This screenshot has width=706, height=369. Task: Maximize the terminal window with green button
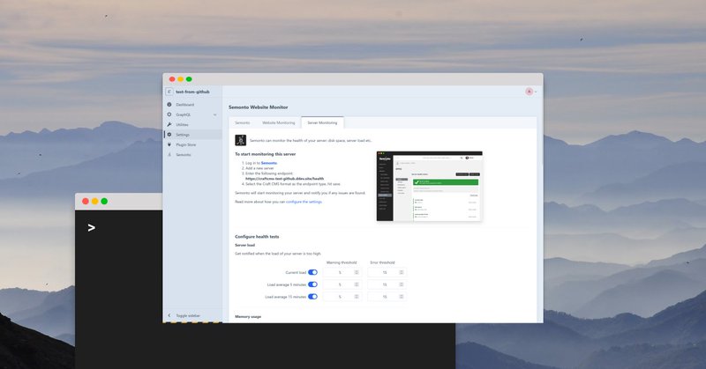pos(104,201)
